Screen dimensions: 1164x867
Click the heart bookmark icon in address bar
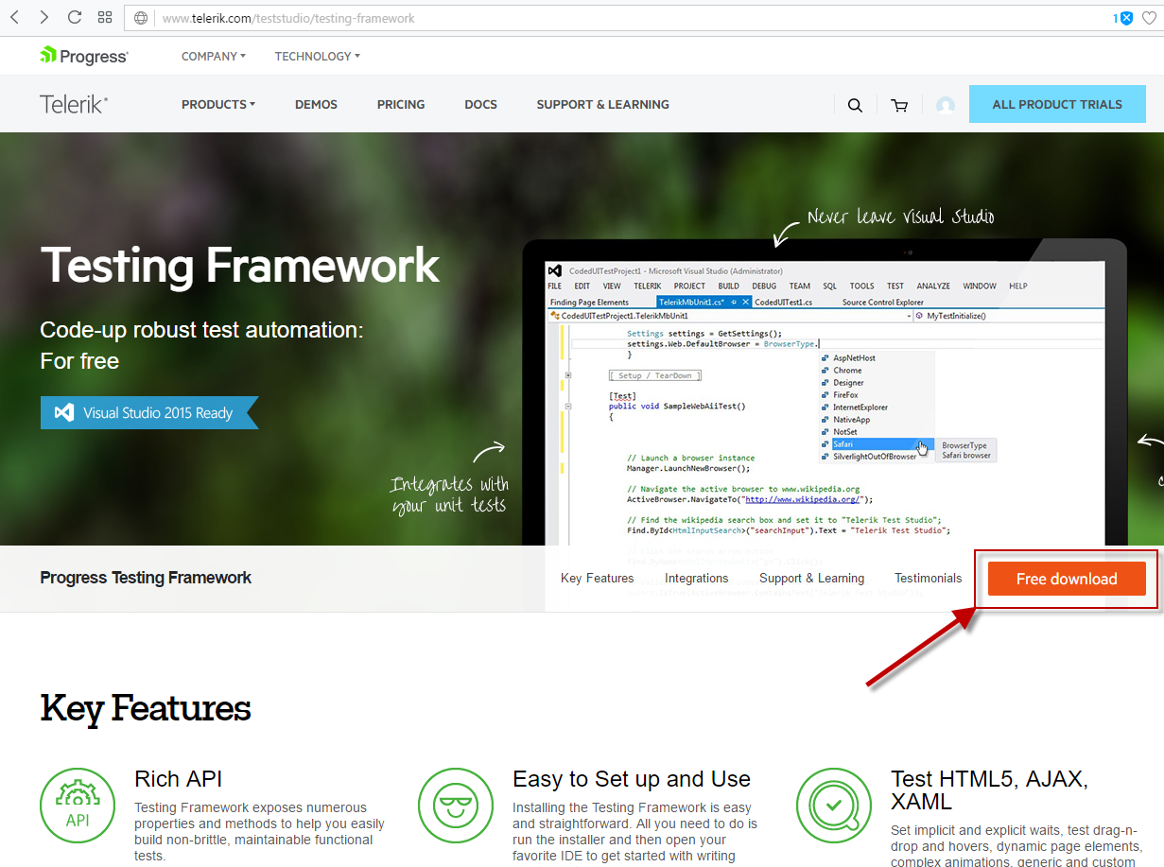click(x=1149, y=18)
